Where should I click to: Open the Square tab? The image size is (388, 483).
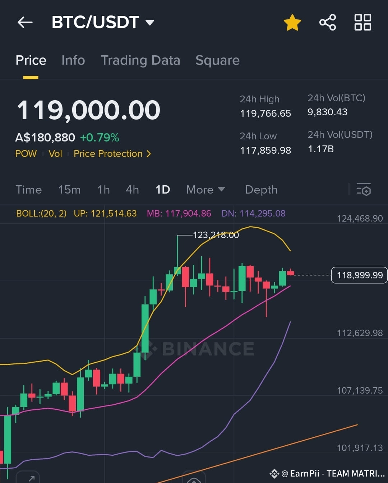217,60
